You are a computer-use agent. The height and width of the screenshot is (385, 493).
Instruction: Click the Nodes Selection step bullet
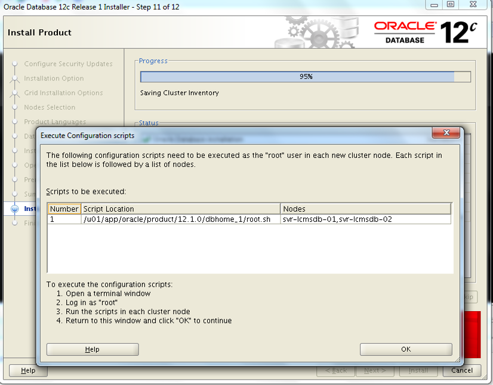14,107
